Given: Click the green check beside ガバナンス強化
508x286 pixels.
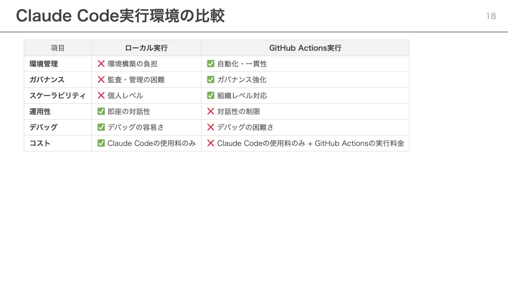Looking at the screenshot, I should pos(211,80).
